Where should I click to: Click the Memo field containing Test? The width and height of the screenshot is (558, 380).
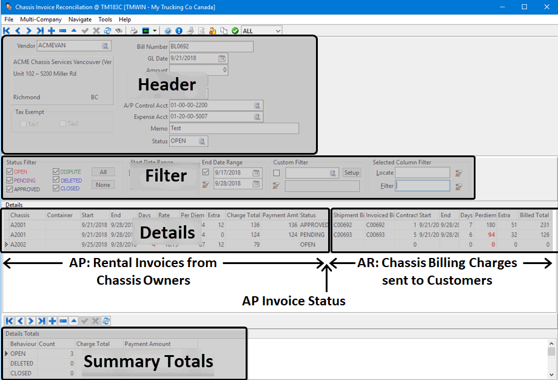tap(234, 128)
